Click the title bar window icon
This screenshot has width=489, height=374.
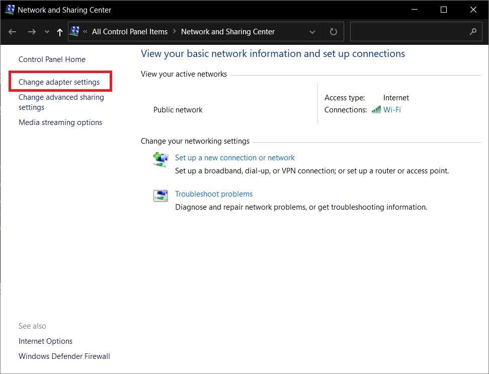(10, 10)
